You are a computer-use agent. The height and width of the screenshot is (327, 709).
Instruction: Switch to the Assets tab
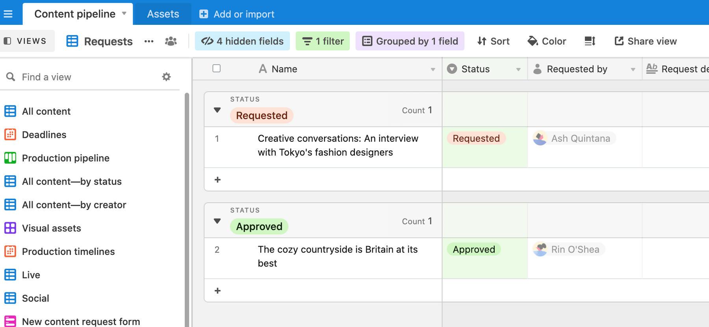pos(163,14)
